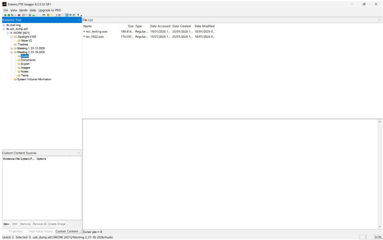The image size is (383, 240).
Task: Select the Export folder in the tree
Action: pyautogui.click(x=25, y=64)
